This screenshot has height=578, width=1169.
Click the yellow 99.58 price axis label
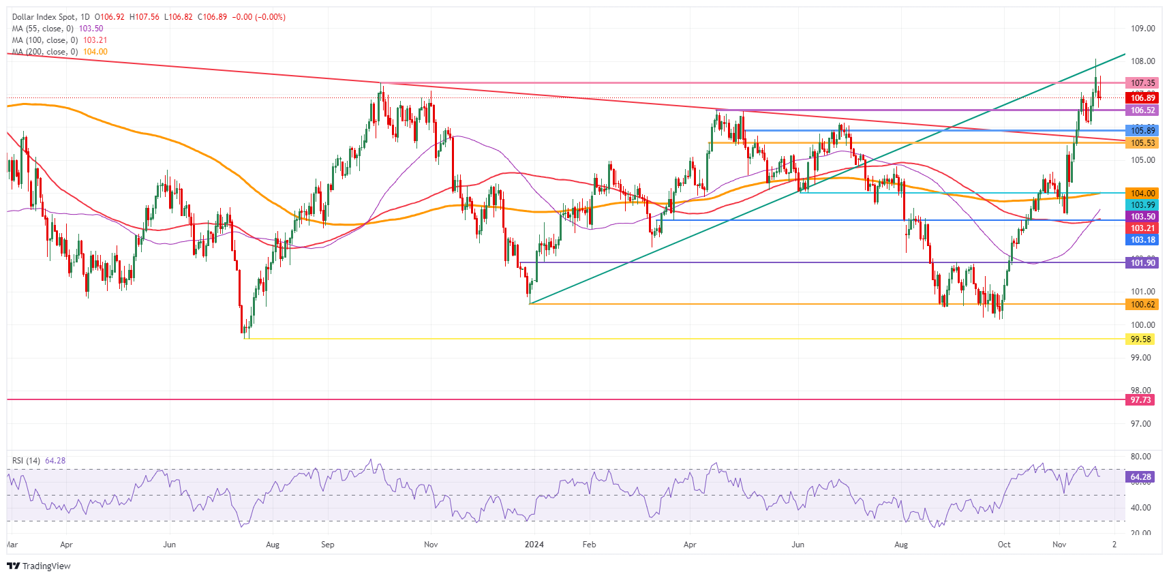[x=1140, y=339]
